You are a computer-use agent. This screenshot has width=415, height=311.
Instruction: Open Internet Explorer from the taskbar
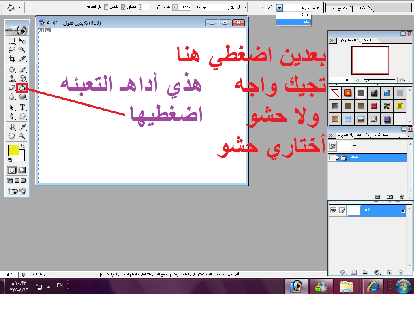pos(372,286)
